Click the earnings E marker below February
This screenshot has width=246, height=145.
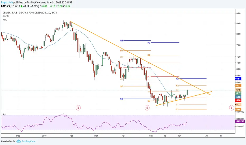click(x=78, y=108)
